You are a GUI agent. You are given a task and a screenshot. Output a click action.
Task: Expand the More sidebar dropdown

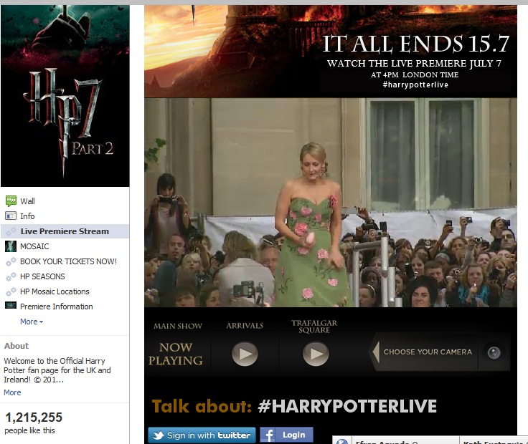32,322
